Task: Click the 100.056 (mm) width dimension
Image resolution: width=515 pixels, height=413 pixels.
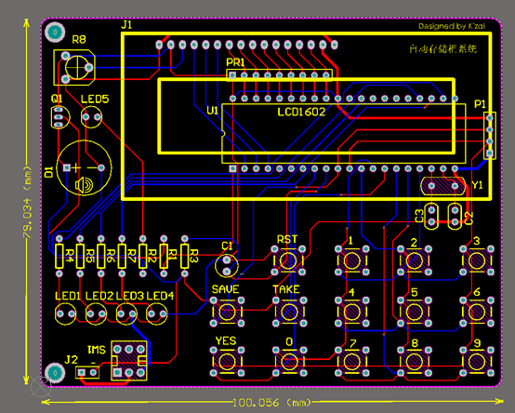Action: [272, 403]
